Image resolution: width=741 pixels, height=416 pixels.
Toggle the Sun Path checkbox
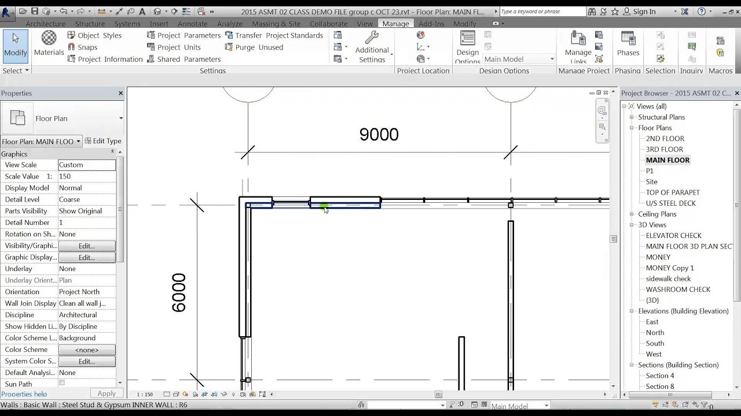tap(62, 383)
